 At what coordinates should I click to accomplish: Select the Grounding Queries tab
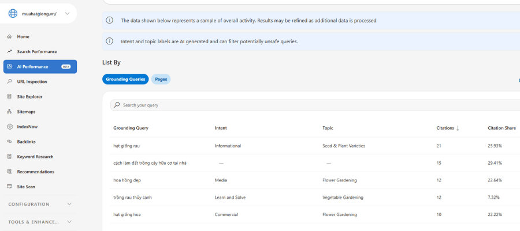click(x=125, y=79)
